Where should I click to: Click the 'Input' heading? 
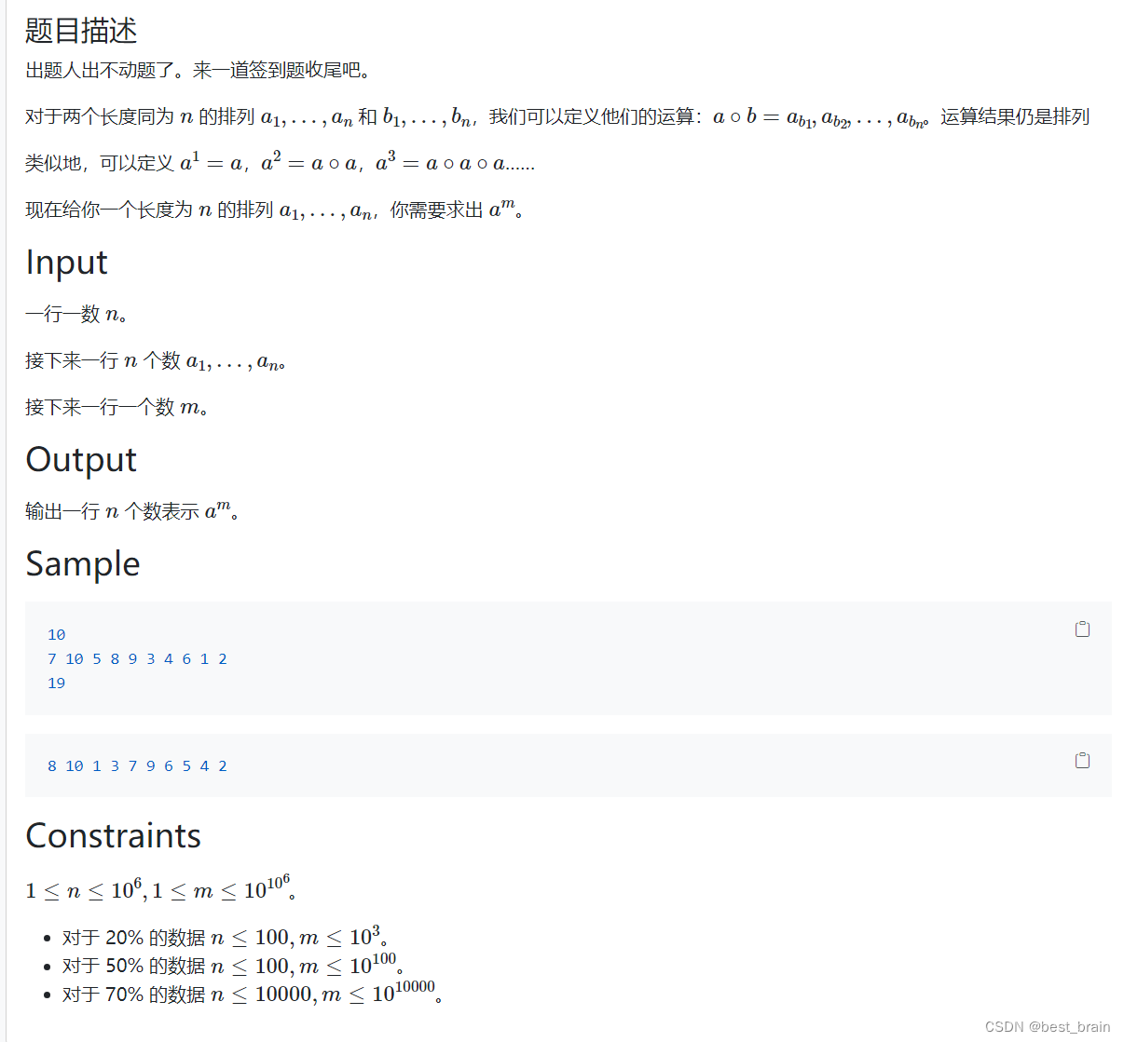click(x=66, y=263)
